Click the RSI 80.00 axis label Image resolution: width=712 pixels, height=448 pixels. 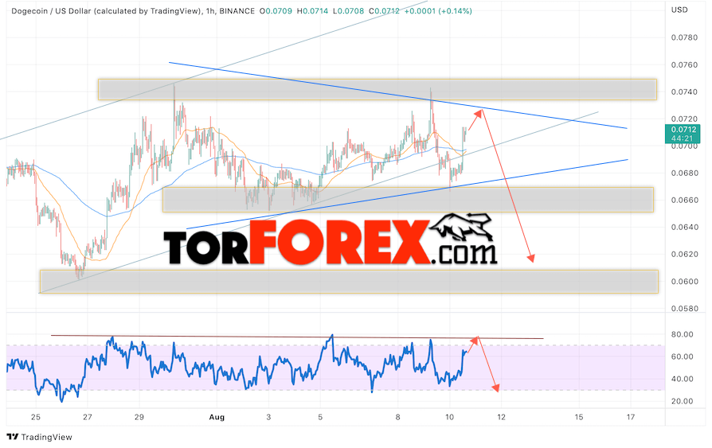pos(682,334)
